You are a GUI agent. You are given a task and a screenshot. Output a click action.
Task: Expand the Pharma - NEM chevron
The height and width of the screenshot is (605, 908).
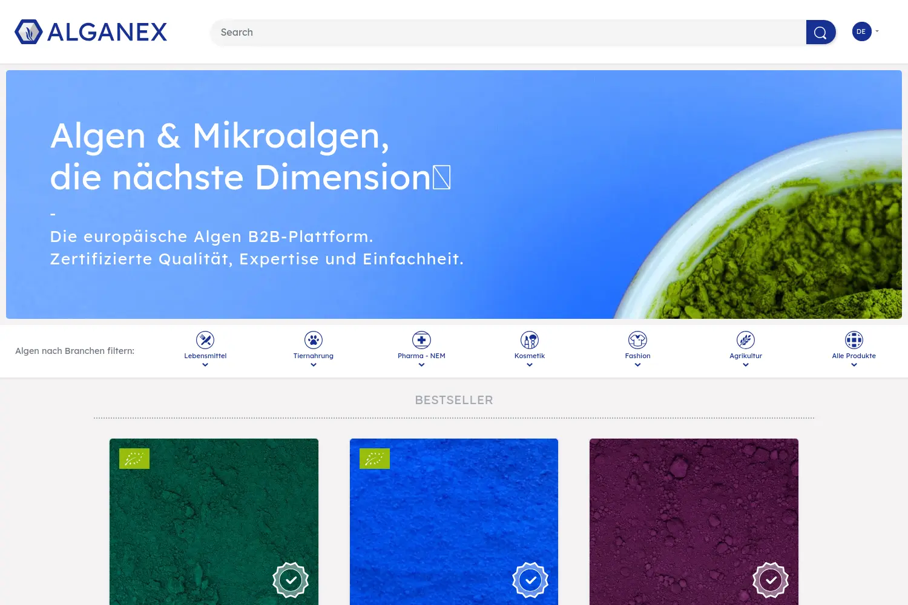click(x=421, y=365)
